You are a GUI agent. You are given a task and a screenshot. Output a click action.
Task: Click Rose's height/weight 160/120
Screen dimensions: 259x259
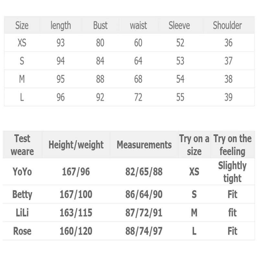(x=76, y=231)
